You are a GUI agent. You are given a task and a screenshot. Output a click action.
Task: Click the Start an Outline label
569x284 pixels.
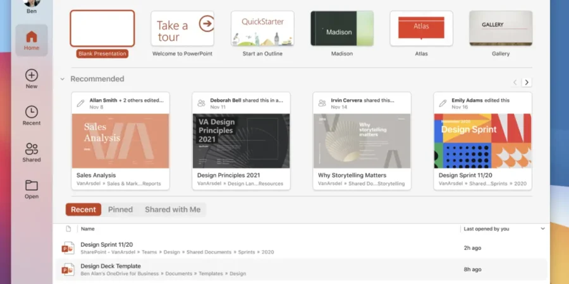[262, 54]
